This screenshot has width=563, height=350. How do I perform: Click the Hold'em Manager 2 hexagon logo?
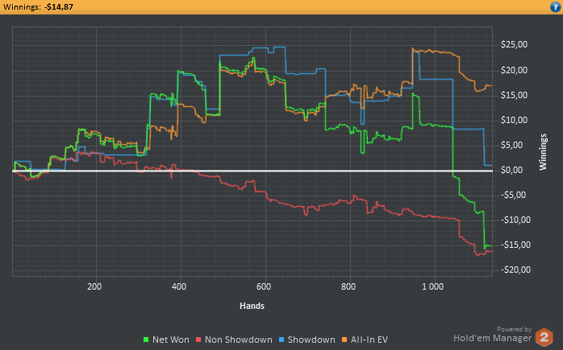click(544, 337)
